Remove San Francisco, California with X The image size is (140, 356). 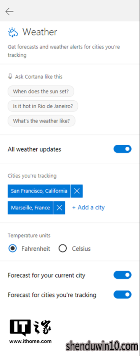(x=77, y=191)
